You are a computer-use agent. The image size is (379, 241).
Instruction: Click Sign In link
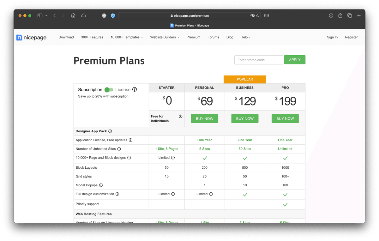[332, 37]
